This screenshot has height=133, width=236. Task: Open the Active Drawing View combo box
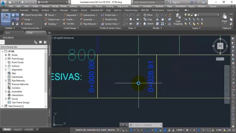pos(24,47)
